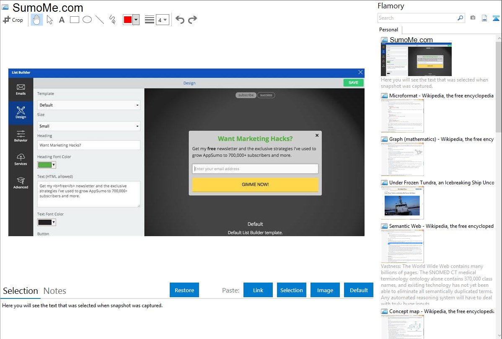Pick the ellipse shape tool
The width and height of the screenshot is (502, 339).
[x=87, y=20]
